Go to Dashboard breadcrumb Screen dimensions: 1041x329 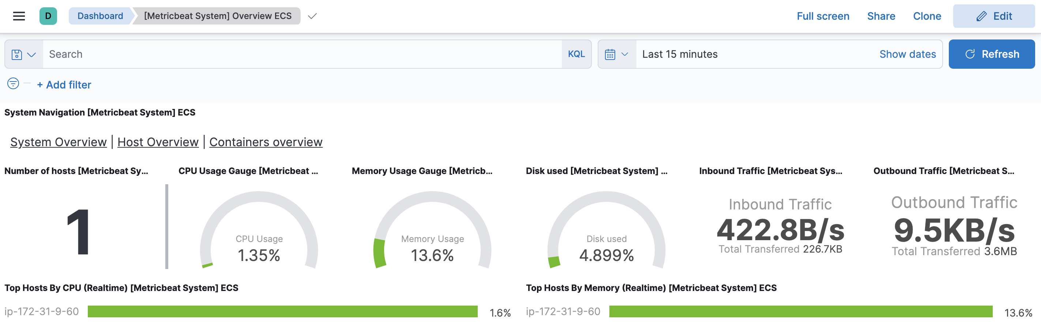100,16
